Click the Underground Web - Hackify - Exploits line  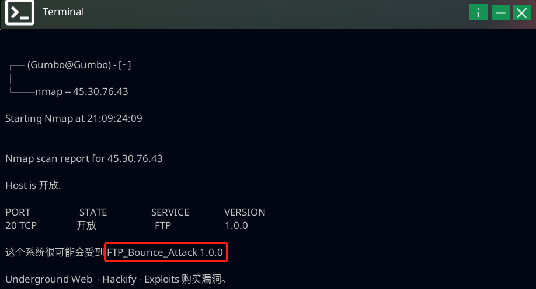tap(116, 280)
